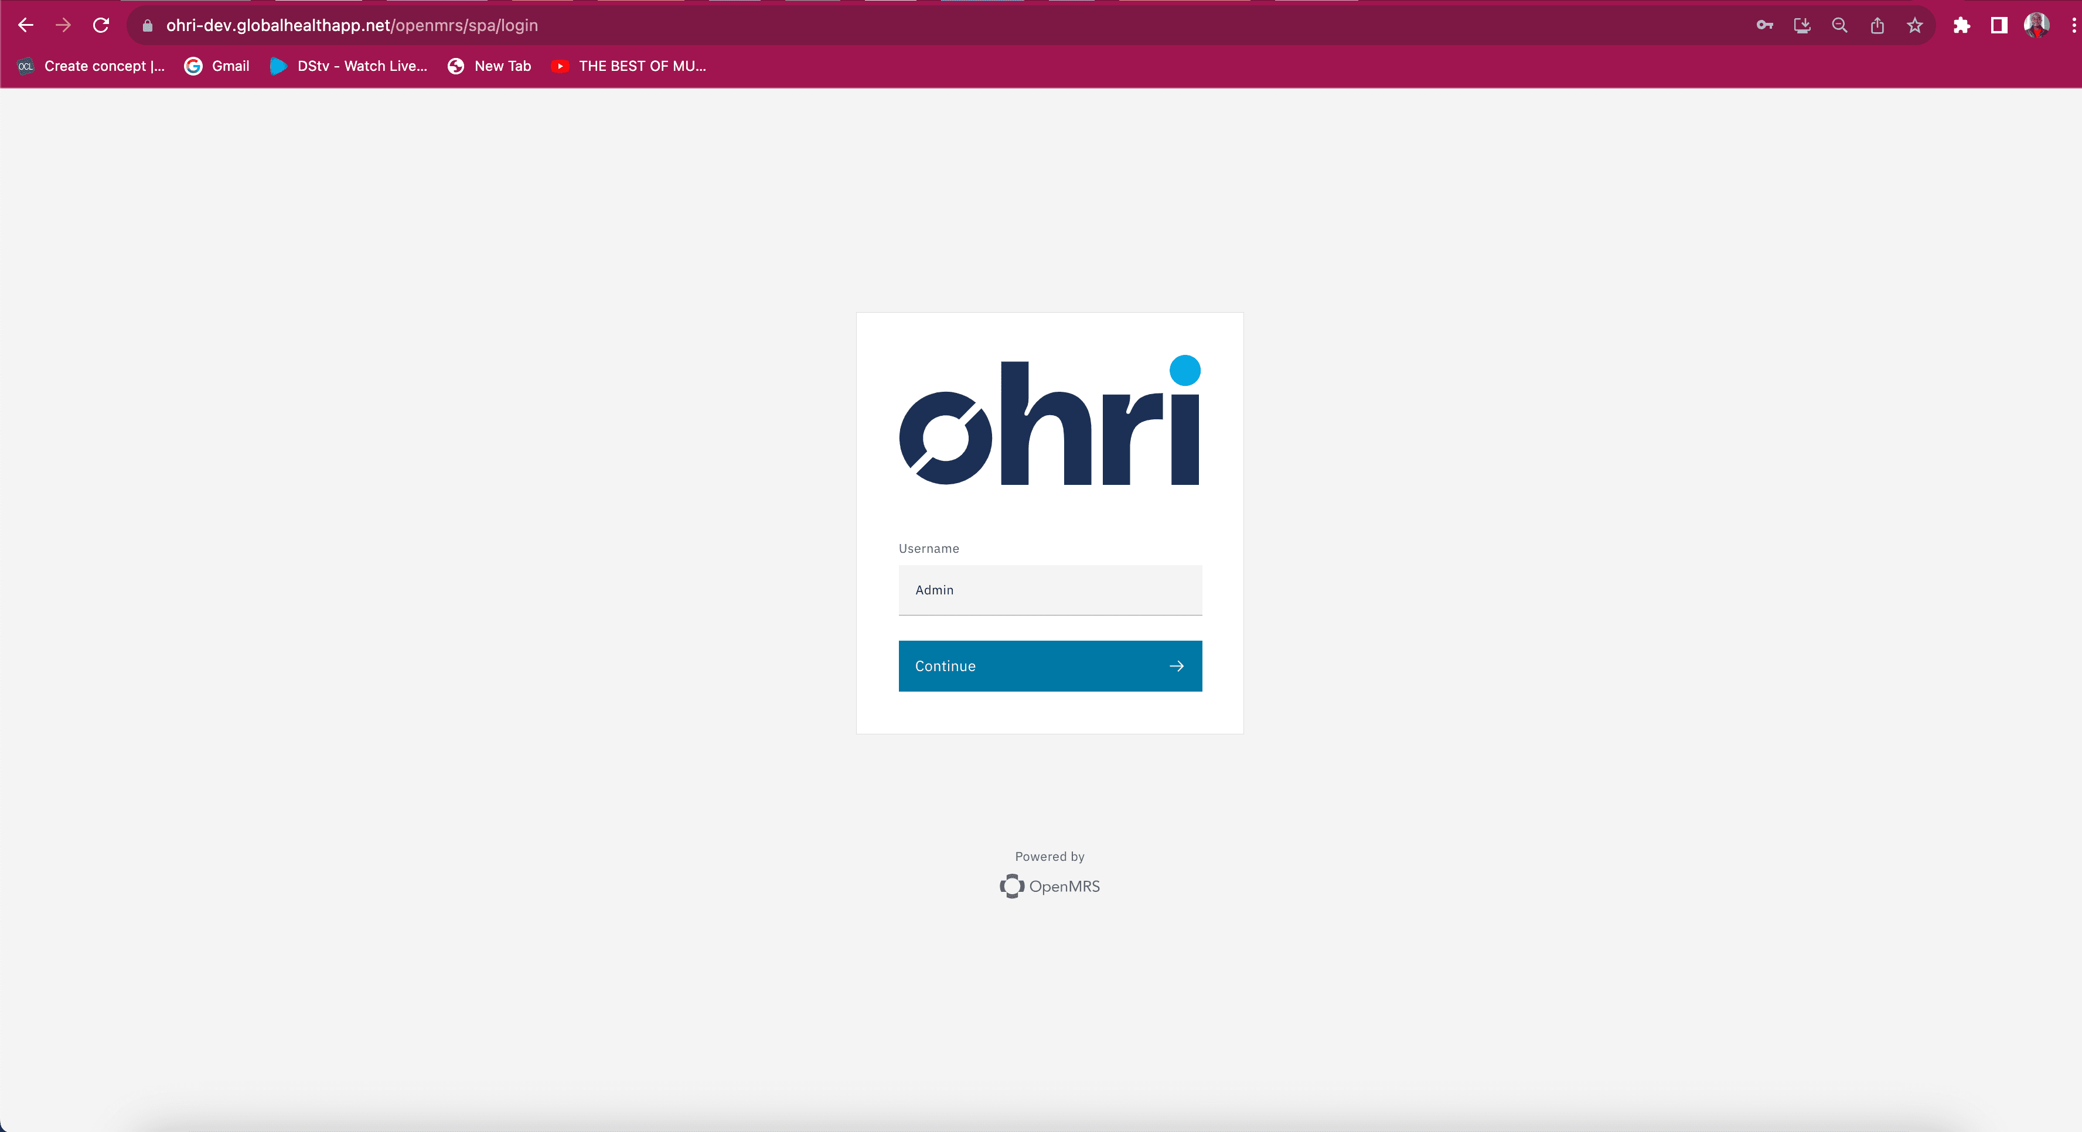Click the browser forward arrow

[63, 25]
